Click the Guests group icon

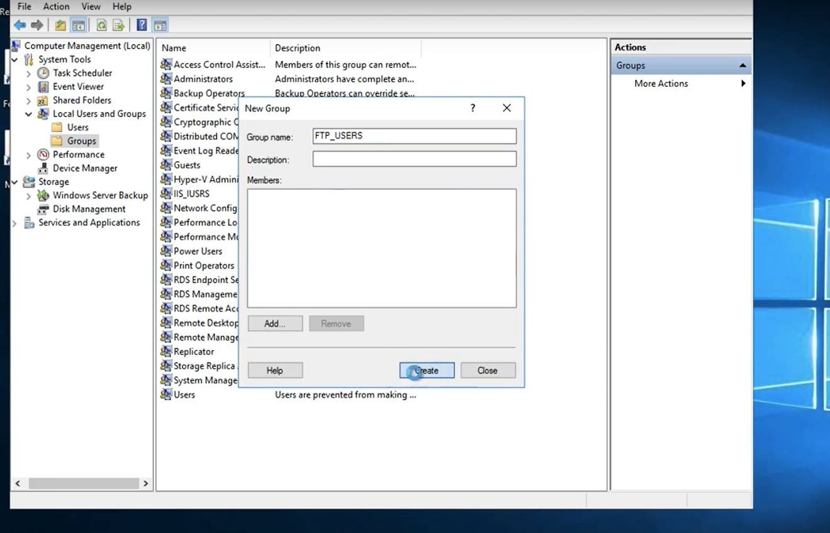[166, 165]
